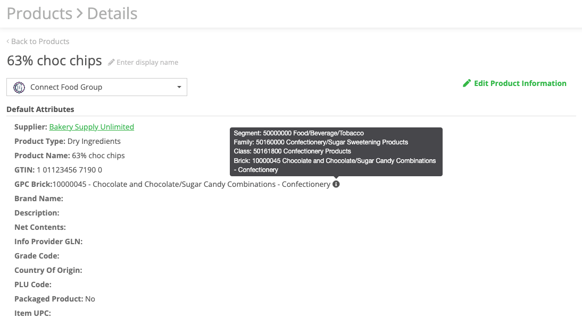Click the Packaged Product No value
Screen dimensions: 582x327
[x=90, y=299]
